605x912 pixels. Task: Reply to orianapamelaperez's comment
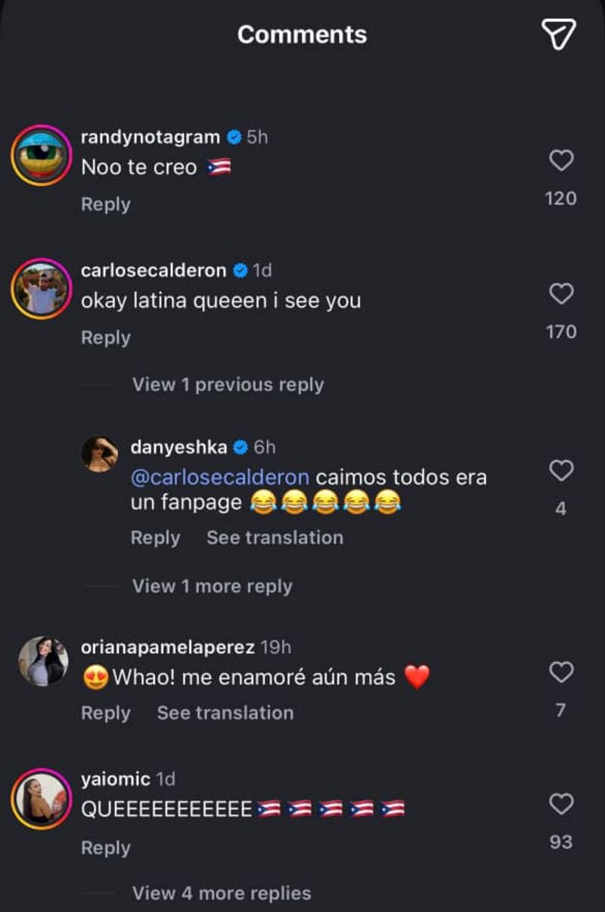105,712
